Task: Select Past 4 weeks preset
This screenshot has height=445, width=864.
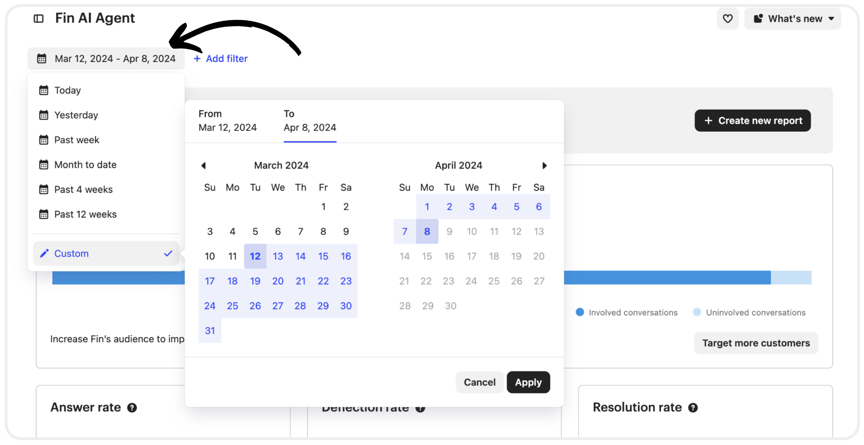Action: click(x=83, y=190)
